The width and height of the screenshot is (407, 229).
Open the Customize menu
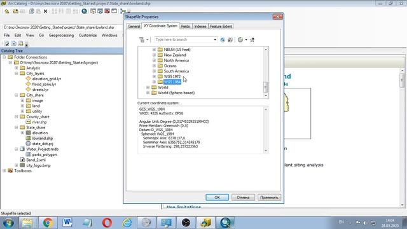[x=88, y=36]
